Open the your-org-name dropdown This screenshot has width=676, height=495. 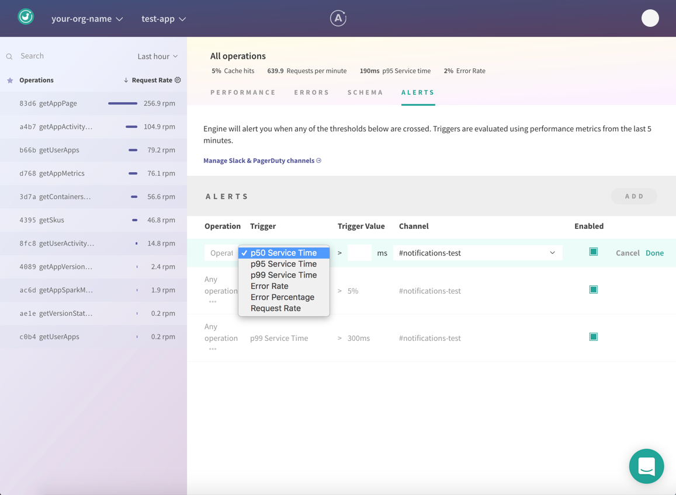click(87, 19)
